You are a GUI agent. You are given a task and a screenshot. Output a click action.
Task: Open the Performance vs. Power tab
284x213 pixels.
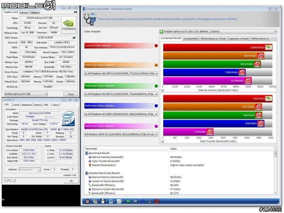[213, 39]
